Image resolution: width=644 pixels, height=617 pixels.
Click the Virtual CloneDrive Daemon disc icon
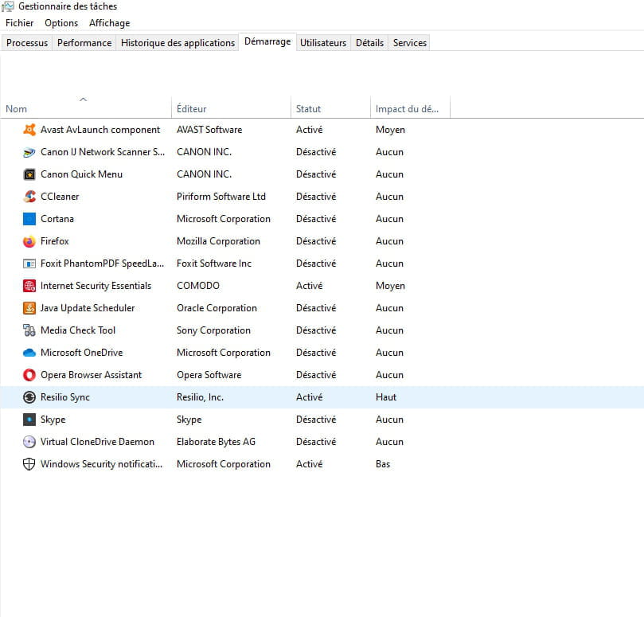[x=29, y=442]
